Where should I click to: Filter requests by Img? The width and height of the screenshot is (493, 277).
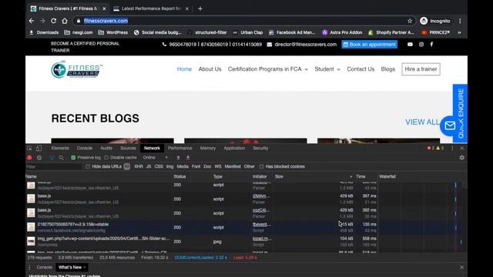click(x=169, y=167)
